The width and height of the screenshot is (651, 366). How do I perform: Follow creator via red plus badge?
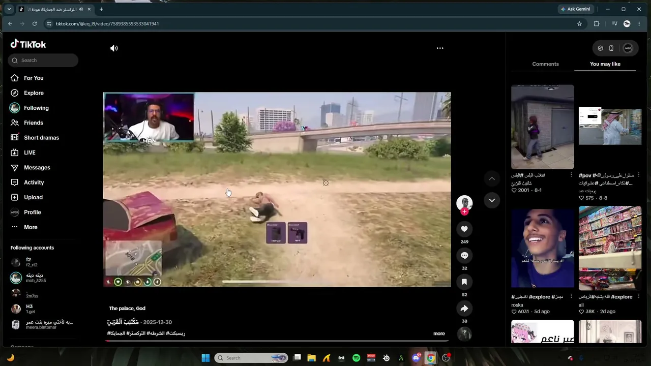coord(464,211)
